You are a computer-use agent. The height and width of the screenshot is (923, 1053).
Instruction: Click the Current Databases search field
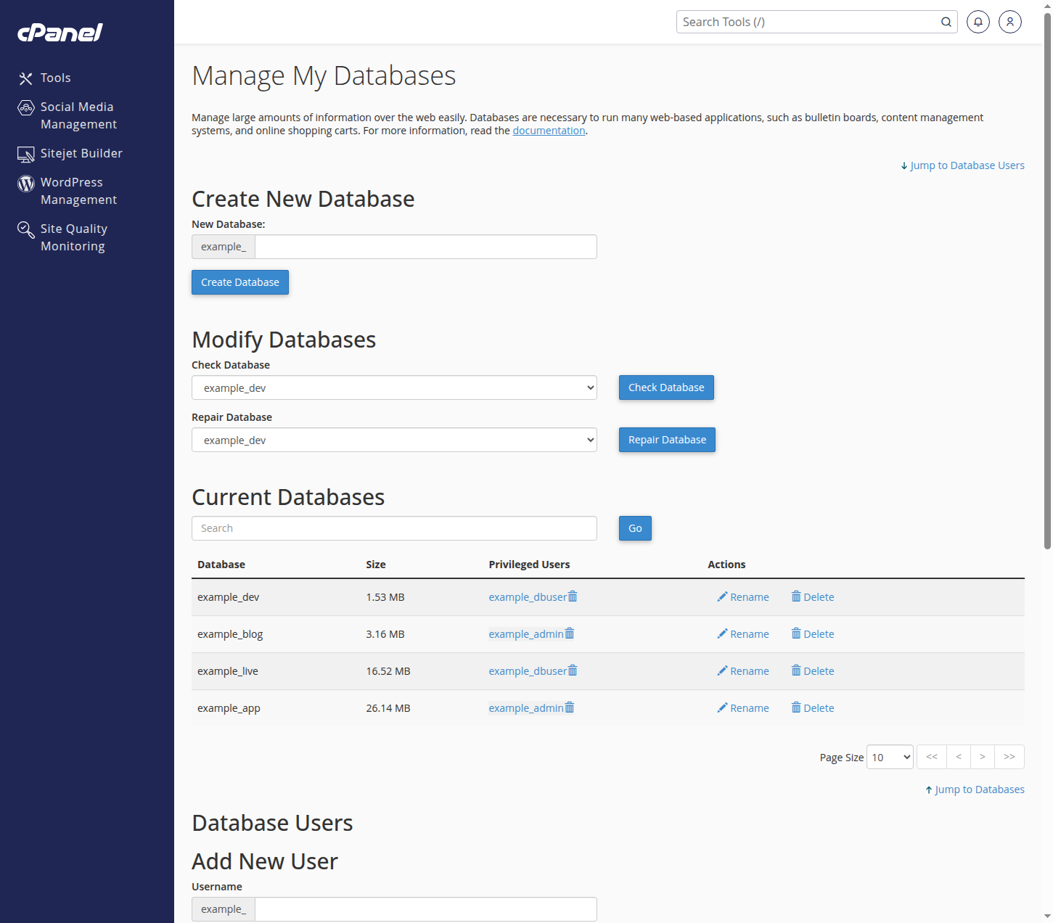394,528
